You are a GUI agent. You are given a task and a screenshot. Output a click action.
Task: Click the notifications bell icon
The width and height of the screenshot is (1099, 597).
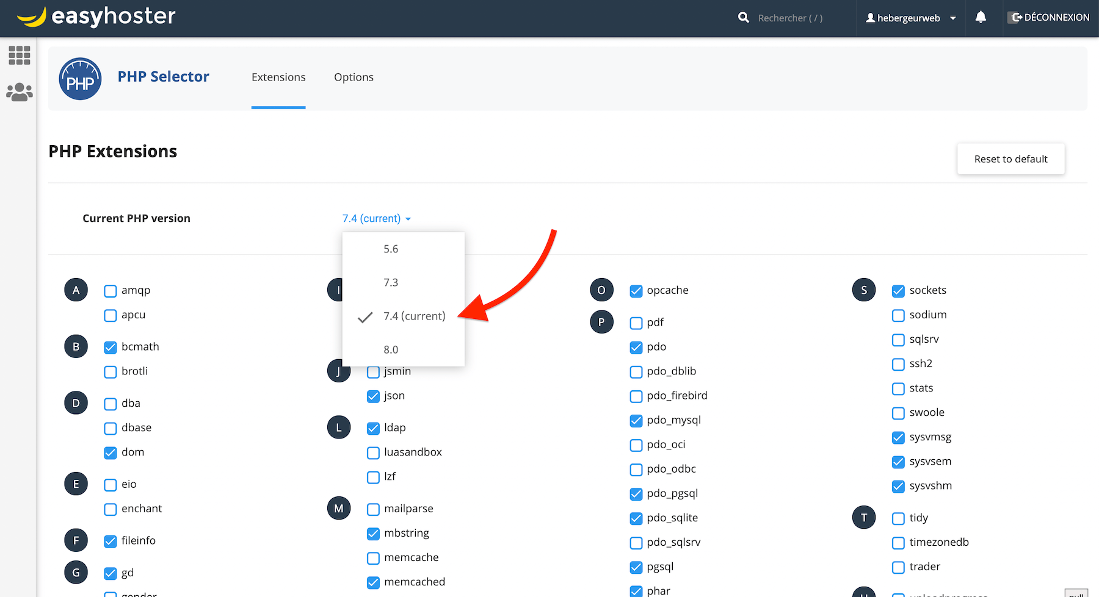(981, 18)
